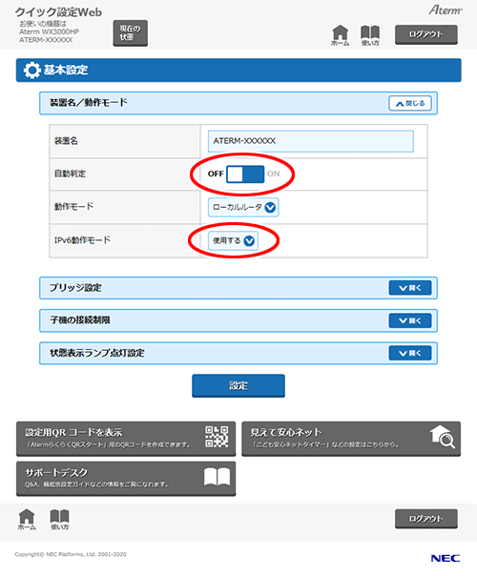This screenshot has width=477, height=576.
Task: Open 見えて安心ネット panel
Action: click(x=351, y=439)
